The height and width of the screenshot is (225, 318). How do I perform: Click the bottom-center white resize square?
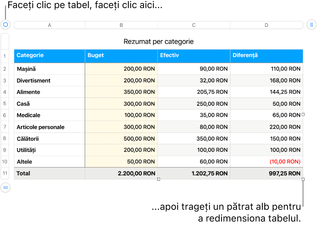tap(159, 179)
